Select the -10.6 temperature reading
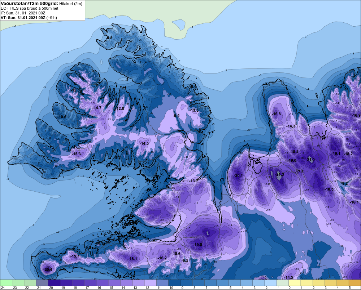 pos(62,117)
